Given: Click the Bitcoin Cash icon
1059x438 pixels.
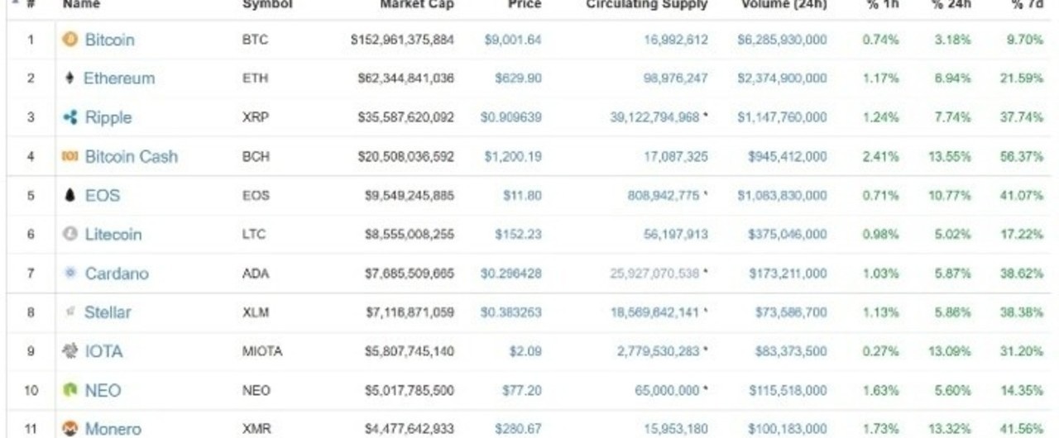Looking at the screenshot, I should [70, 156].
